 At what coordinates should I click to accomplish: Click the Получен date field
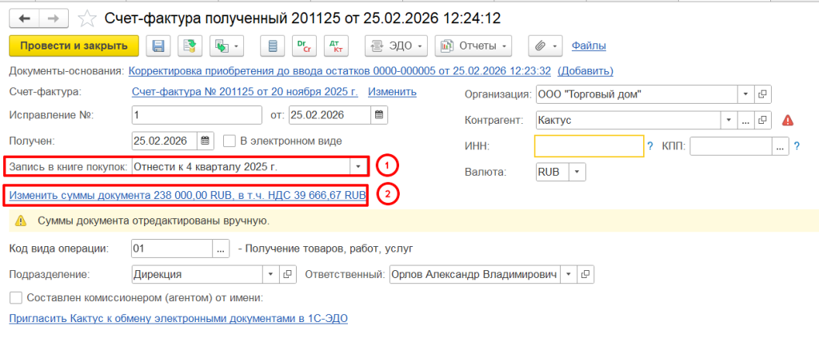[165, 141]
